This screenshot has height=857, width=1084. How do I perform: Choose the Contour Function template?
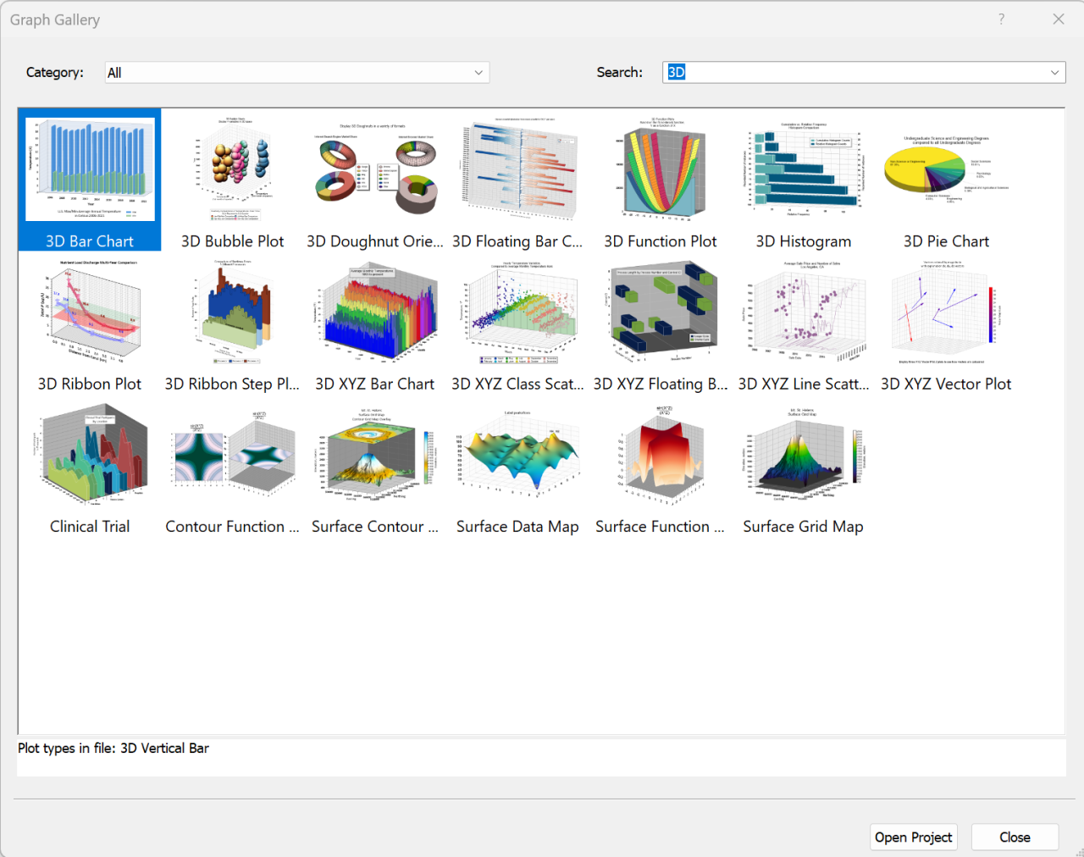232,454
